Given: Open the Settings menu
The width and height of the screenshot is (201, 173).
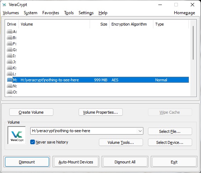Looking at the screenshot, I should pos(86,13).
